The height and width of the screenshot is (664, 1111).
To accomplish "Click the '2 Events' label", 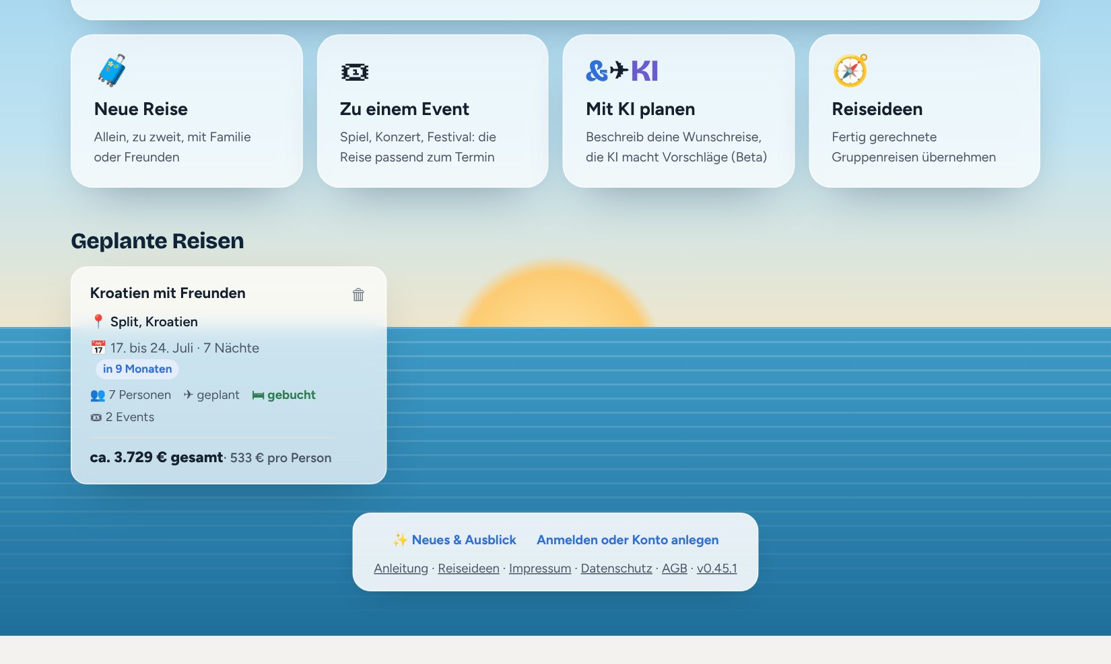I will (130, 417).
